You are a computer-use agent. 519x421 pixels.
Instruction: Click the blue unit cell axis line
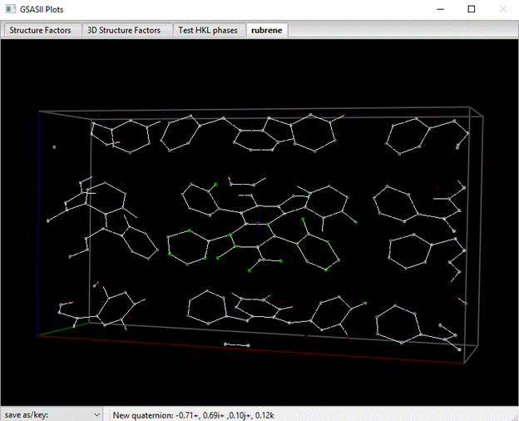38,225
